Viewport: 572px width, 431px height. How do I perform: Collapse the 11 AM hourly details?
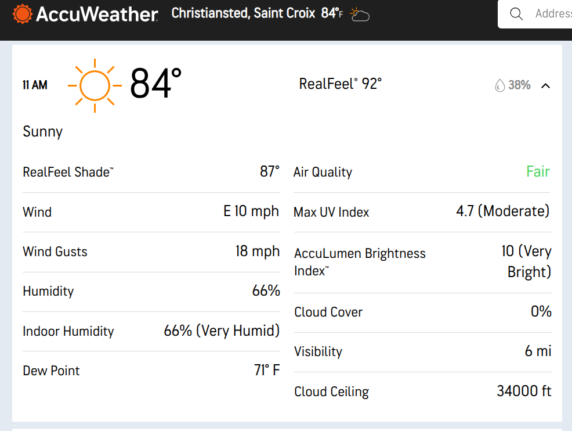tap(545, 86)
